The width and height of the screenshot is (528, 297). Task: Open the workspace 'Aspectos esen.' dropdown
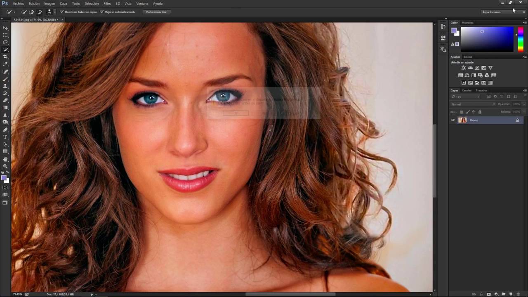point(504,12)
